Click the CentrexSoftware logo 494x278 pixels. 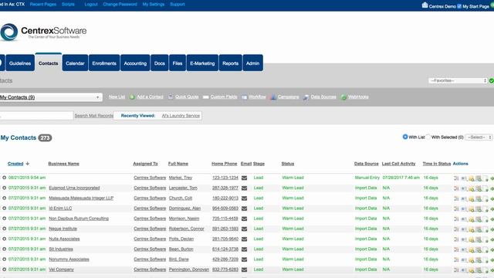coord(43,32)
